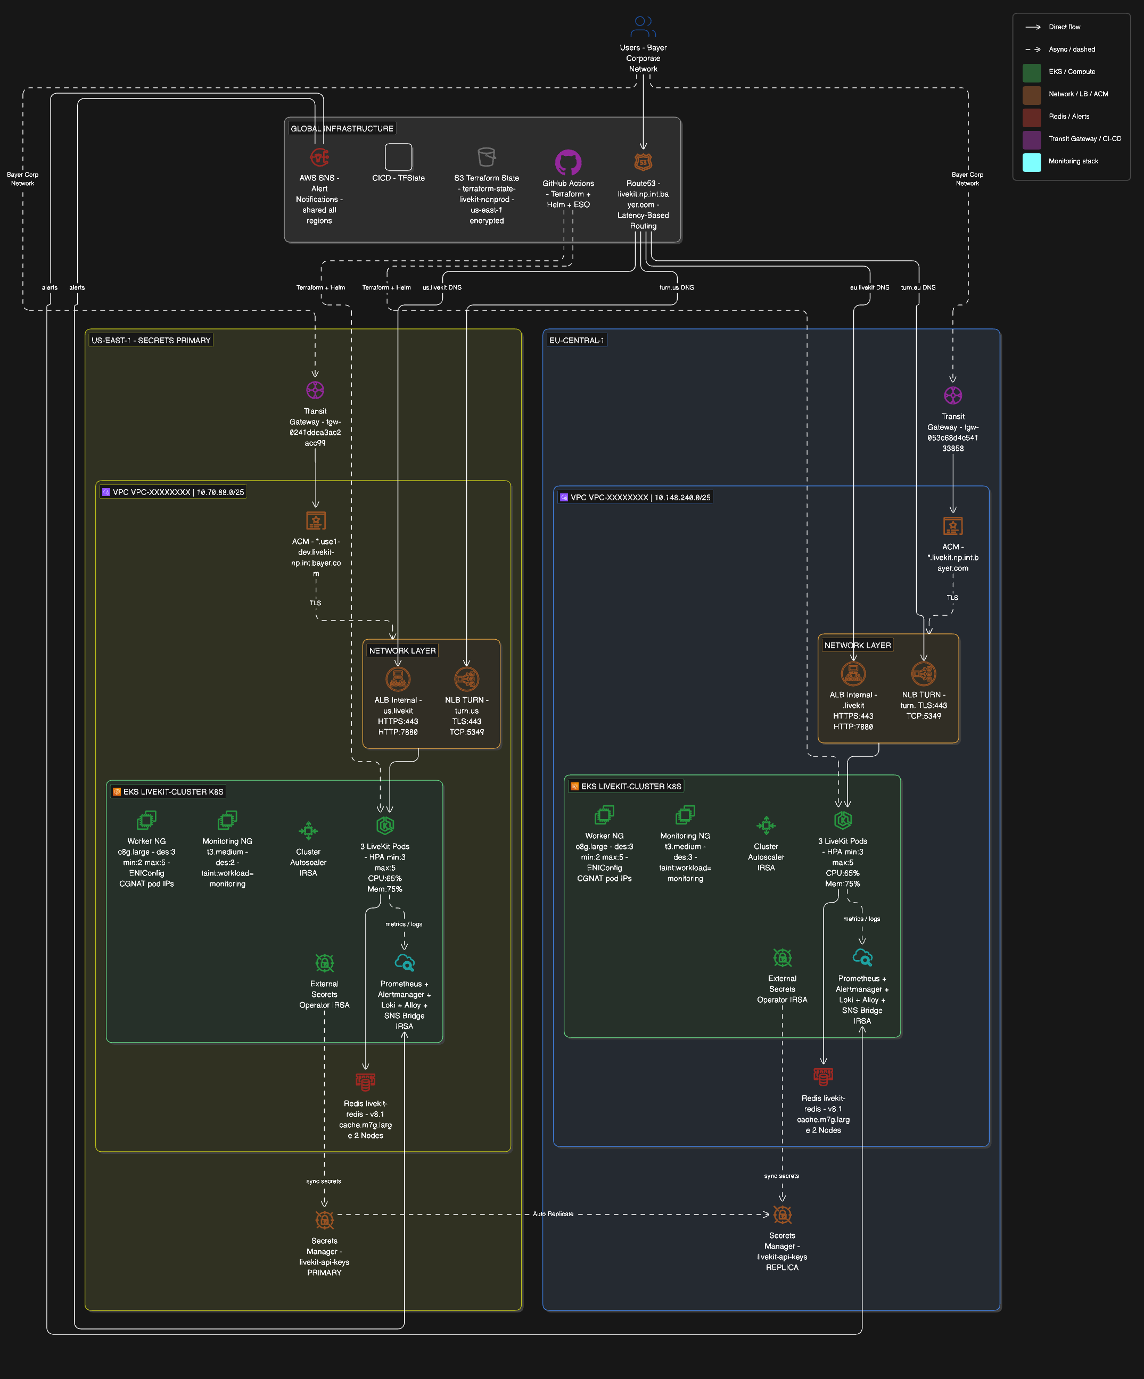1144x1379 pixels.
Task: Select the GLOBAL INFRASTRUCTURE group label
Action: pyautogui.click(x=342, y=129)
